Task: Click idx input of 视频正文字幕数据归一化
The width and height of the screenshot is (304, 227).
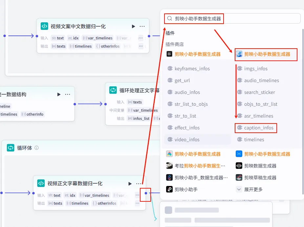Action: click(x=70, y=195)
